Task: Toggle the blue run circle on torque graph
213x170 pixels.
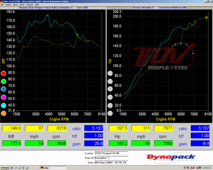Action: tap(4, 89)
